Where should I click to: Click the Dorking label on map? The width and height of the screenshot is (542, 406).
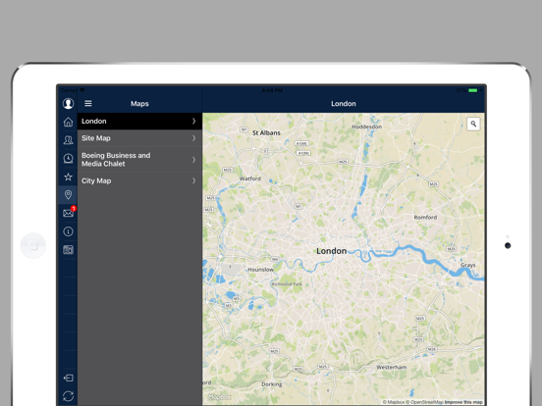coord(272,384)
